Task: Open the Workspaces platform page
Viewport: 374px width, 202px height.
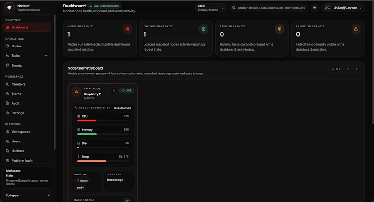Action: (27, 132)
